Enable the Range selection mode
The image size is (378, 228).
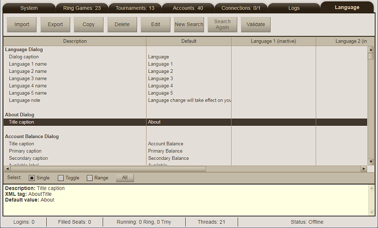tap(90, 178)
